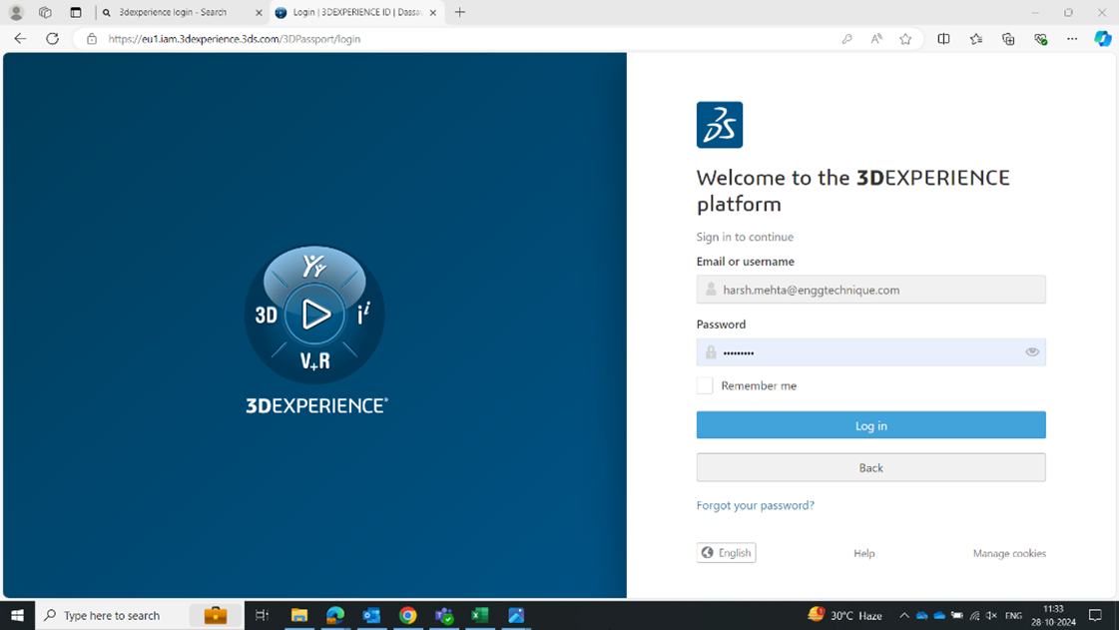The width and height of the screenshot is (1119, 630).
Task: Open browser Settings and more menu
Action: click(x=1072, y=39)
